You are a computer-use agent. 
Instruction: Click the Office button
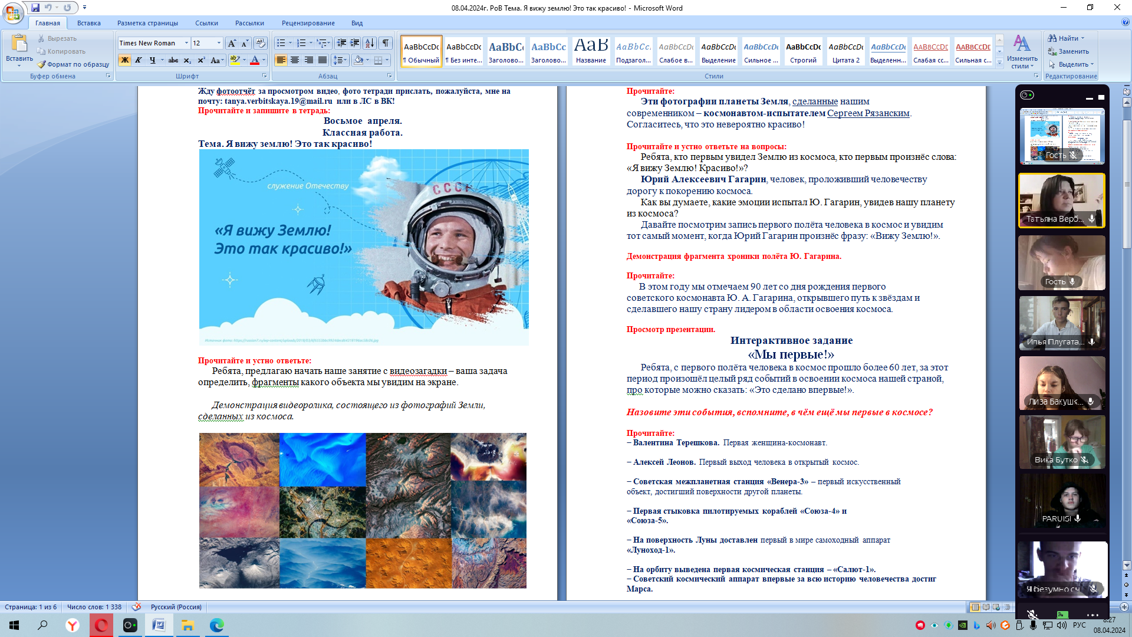[x=13, y=13]
